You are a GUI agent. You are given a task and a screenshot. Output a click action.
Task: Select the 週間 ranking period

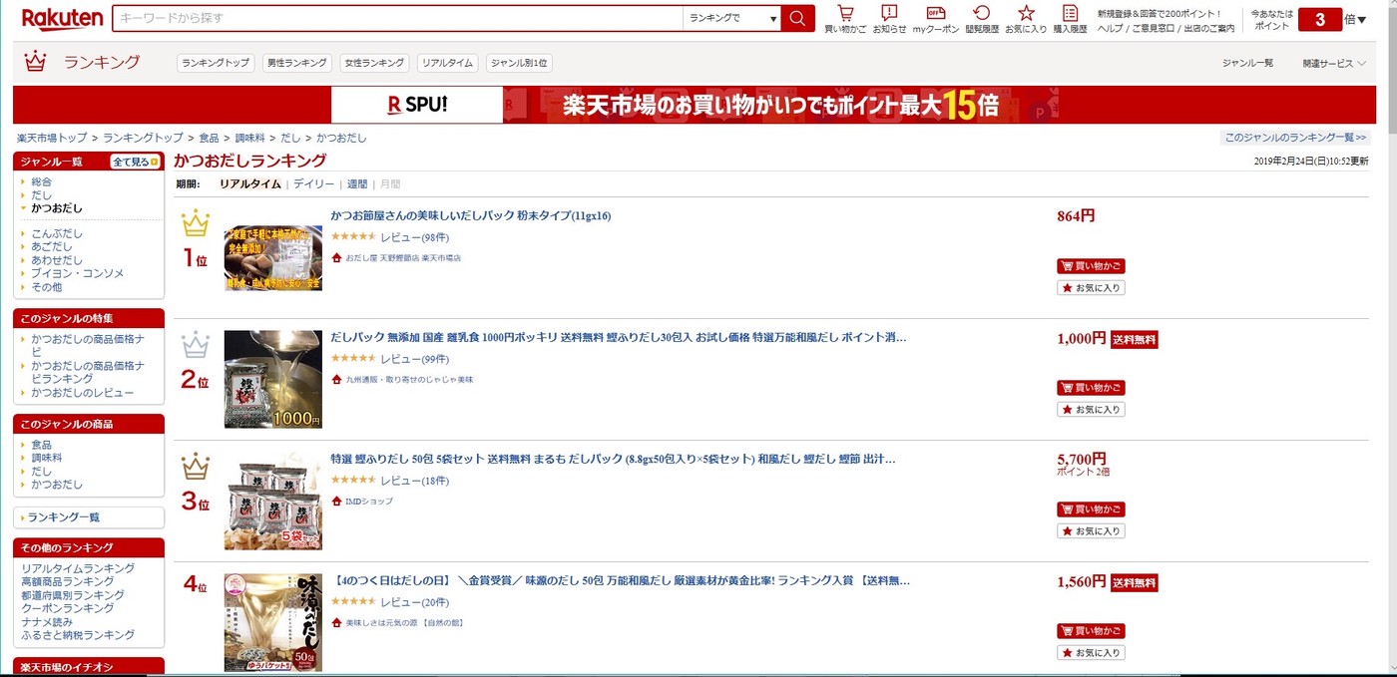point(357,184)
